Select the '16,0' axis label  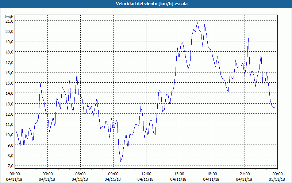click(9, 73)
